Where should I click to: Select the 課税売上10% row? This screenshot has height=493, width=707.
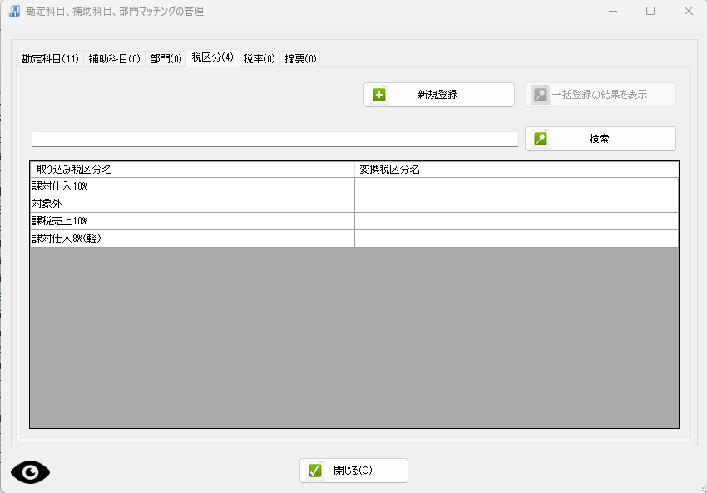click(354, 221)
